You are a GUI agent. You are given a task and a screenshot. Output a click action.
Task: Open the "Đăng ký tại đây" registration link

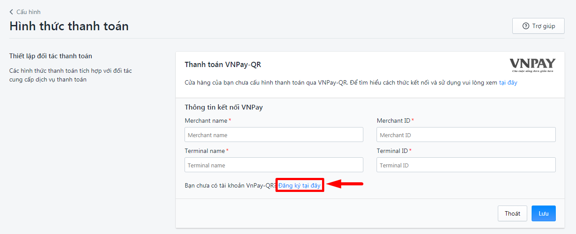tap(299, 185)
